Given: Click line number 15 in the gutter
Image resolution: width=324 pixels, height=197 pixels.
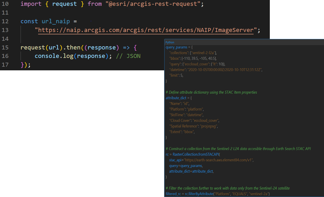Looking at the screenshot, I should click(5, 48).
